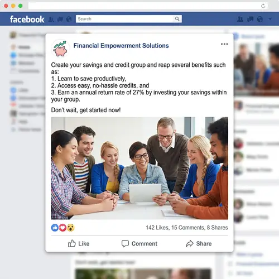
Task: Open the post's three-dot options menu
Action: point(224,44)
